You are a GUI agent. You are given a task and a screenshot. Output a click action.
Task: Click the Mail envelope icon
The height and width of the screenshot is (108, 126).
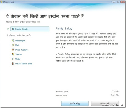(x=13, y=45)
